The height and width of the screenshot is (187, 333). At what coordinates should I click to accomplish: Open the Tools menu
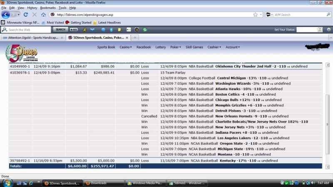pyautogui.click(x=62, y=8)
